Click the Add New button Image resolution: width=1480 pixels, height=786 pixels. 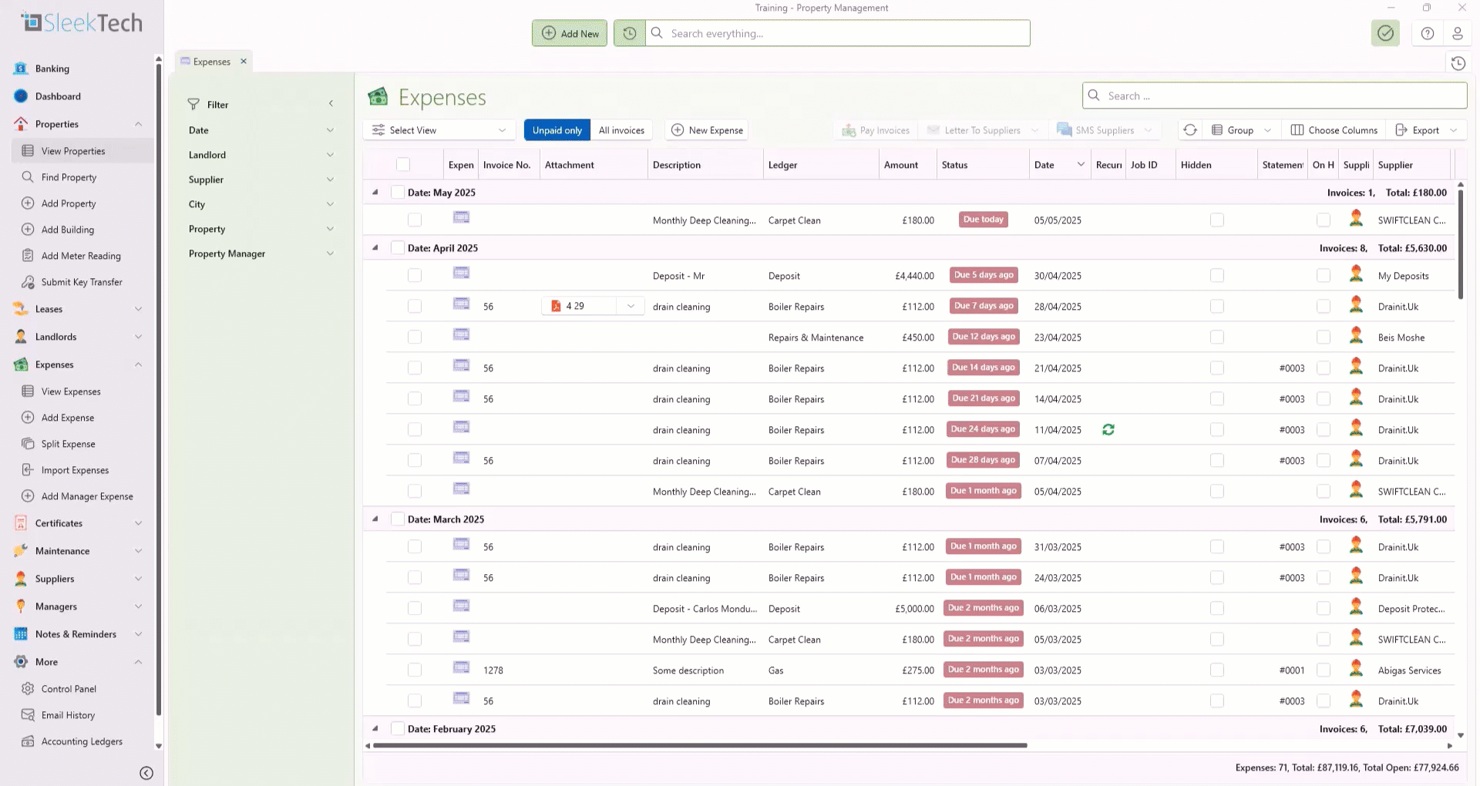pyautogui.click(x=570, y=33)
